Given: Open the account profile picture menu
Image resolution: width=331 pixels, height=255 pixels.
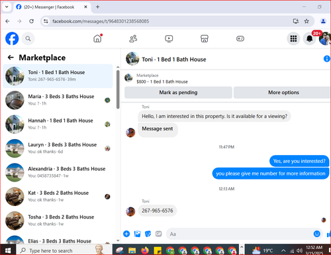Looking at the screenshot, I should 325,38.
